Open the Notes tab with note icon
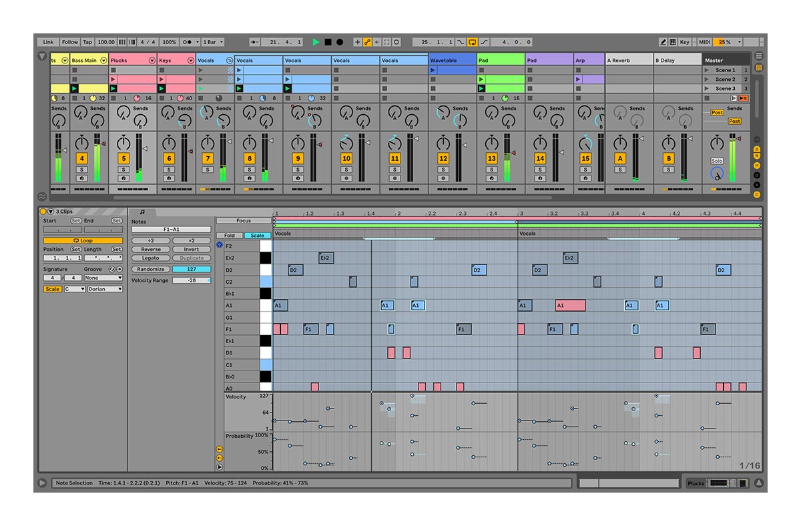 click(x=142, y=212)
